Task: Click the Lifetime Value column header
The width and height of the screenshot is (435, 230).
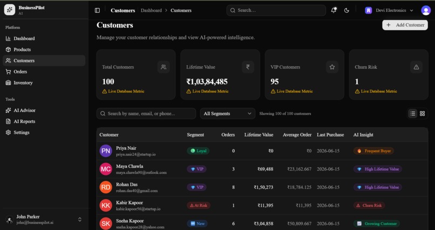Action: tap(259, 135)
